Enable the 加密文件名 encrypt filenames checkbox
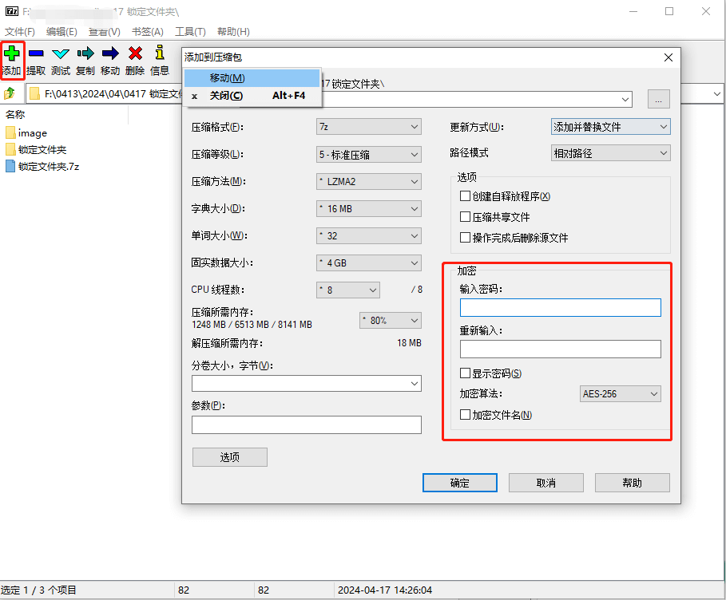The width and height of the screenshot is (726, 600). click(x=465, y=414)
